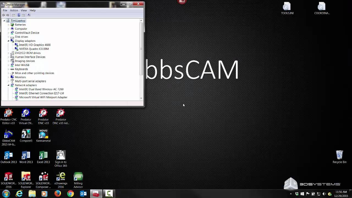352x198 pixels.
Task: Select Intel(R) HD Graphics 4600 device
Action: [35, 45]
